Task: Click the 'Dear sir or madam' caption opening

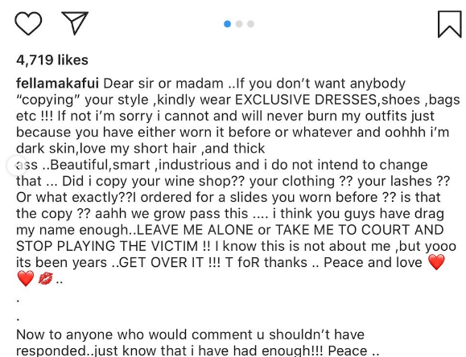Action: pos(163,84)
